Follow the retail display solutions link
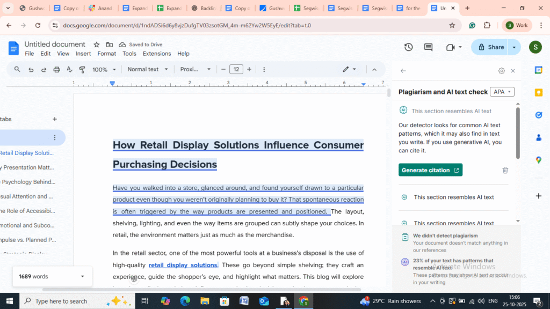 pos(183,265)
